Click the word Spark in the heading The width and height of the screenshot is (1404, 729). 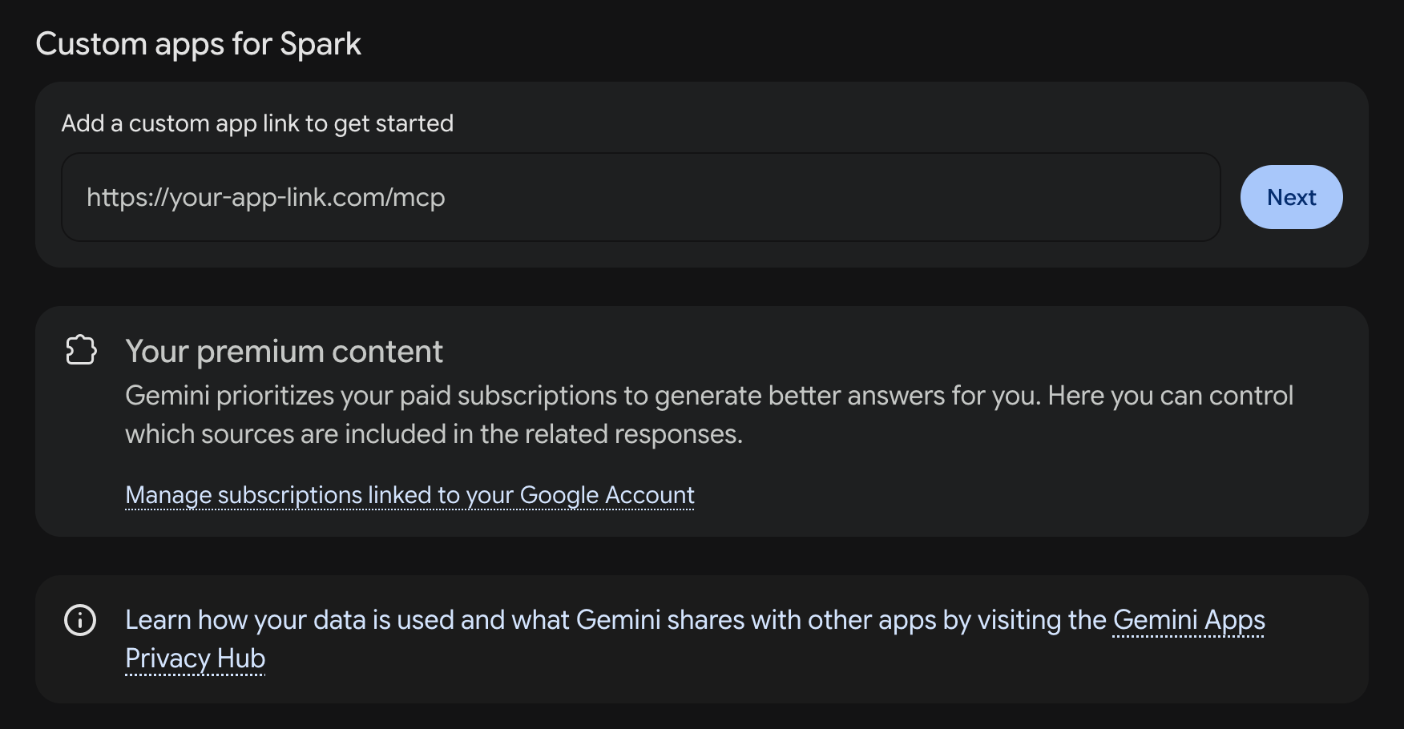[x=320, y=44]
